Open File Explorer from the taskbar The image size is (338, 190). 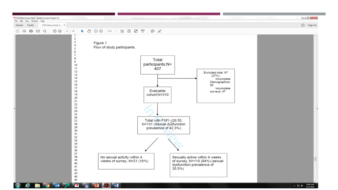pyautogui.click(x=38, y=185)
